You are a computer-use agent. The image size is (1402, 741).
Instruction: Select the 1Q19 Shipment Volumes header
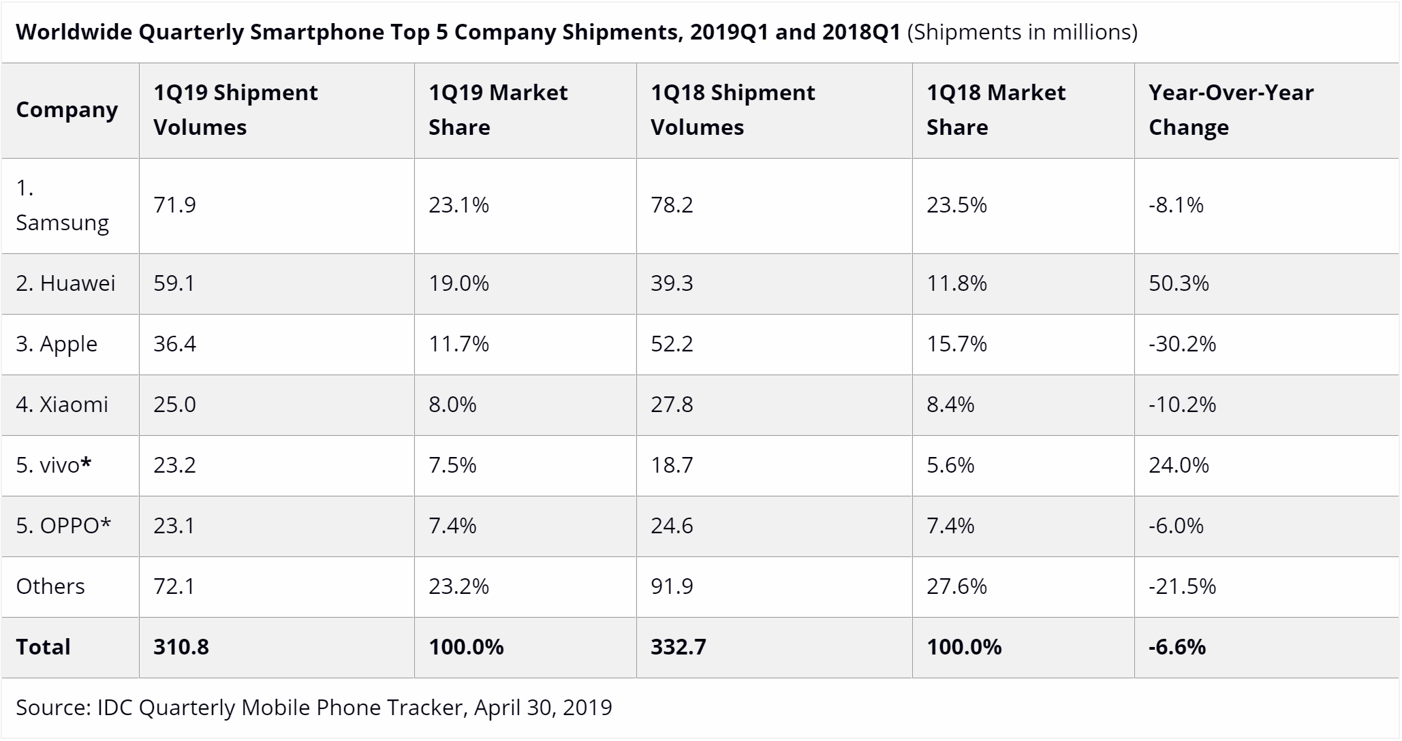click(235, 110)
